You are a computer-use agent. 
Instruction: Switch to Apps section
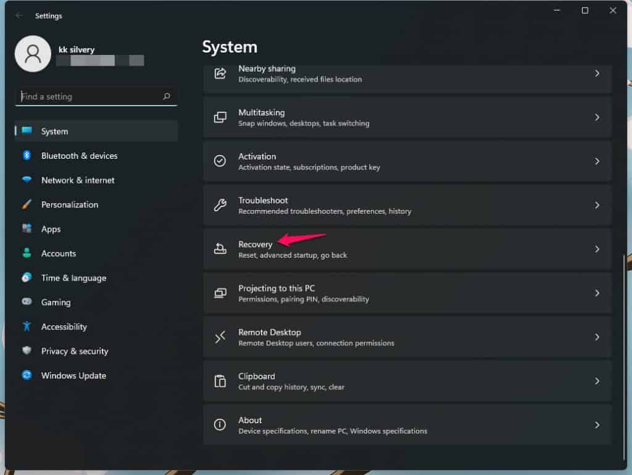(x=51, y=229)
